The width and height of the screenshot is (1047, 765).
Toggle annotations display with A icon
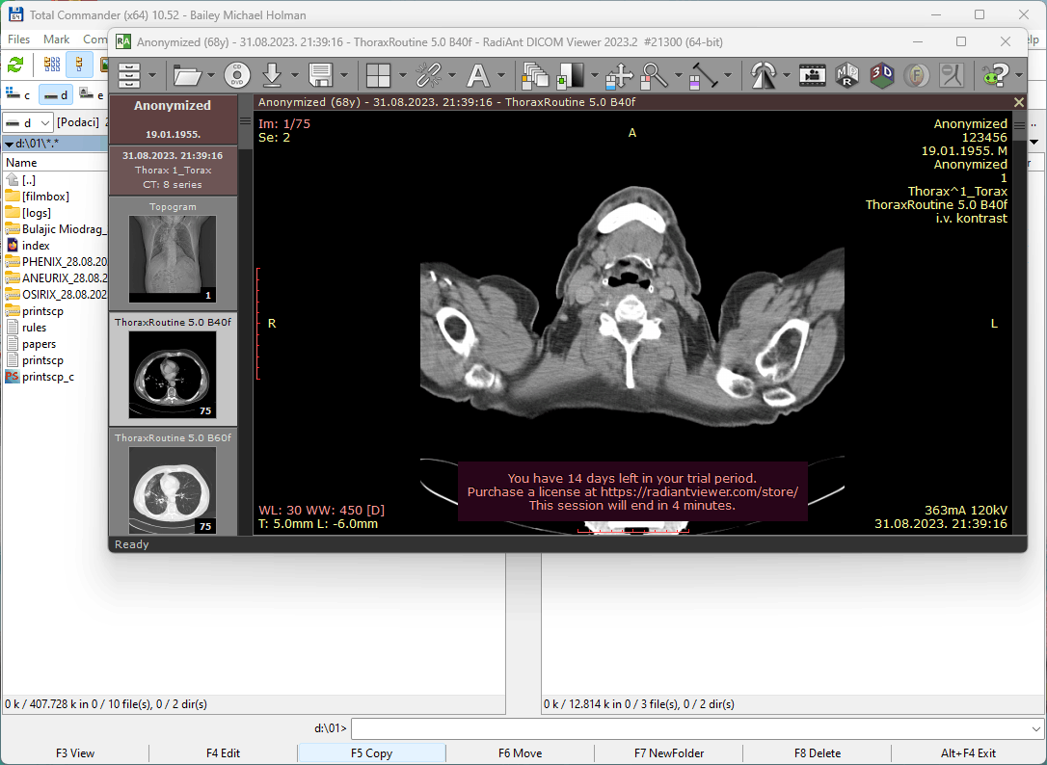(478, 74)
